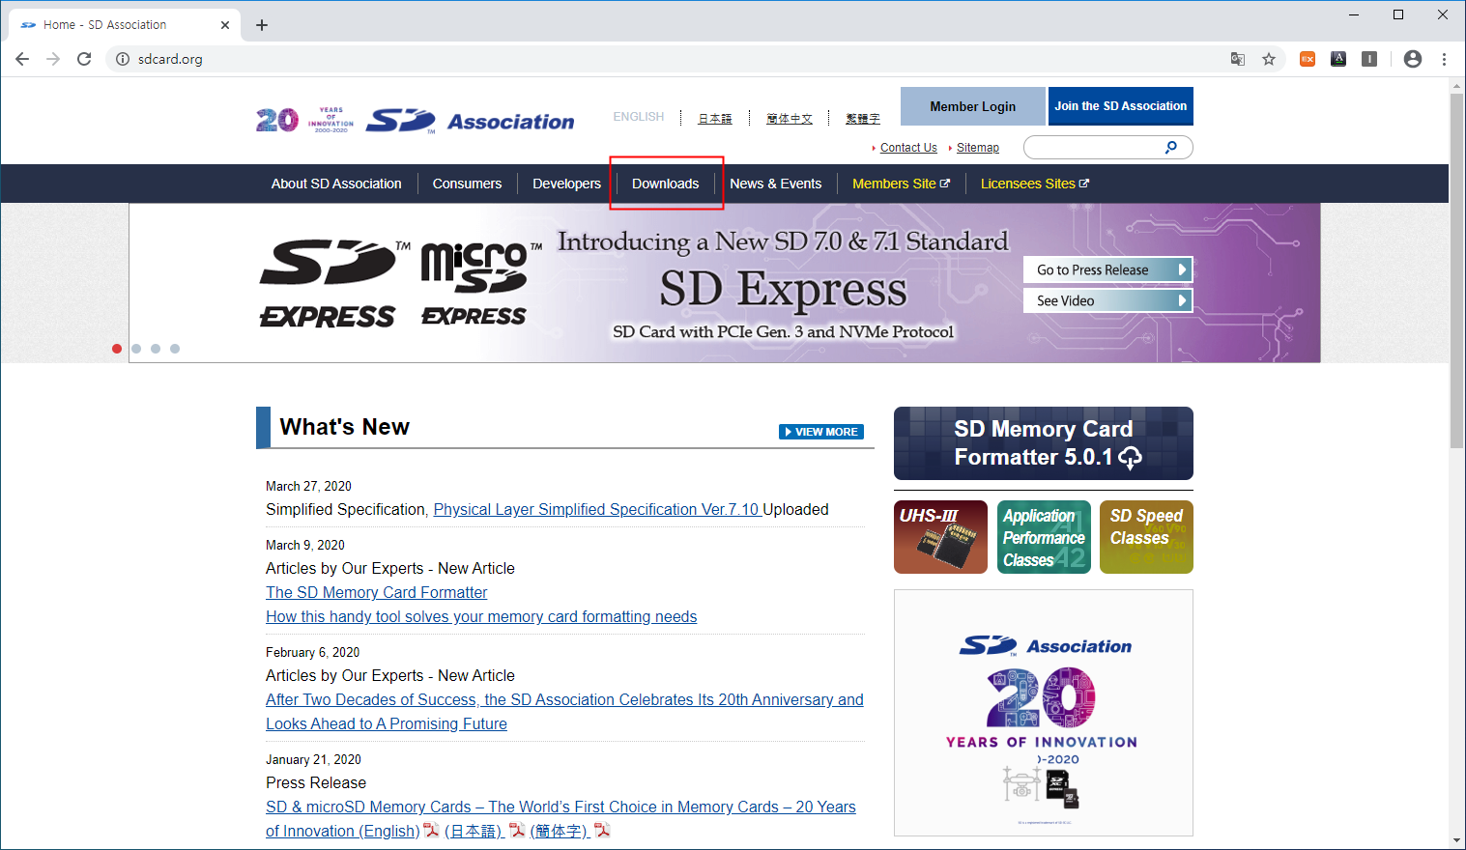1466x850 pixels.
Task: Click the See Video button
Action: (1107, 300)
